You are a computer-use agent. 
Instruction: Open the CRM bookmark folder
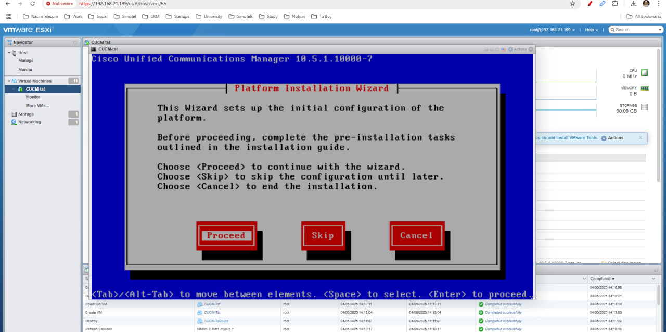pos(151,16)
